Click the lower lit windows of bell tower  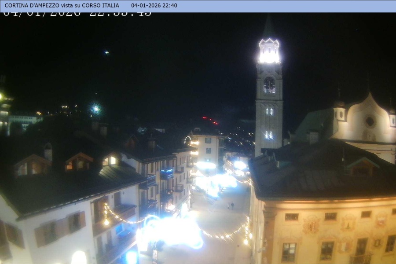click(268, 135)
